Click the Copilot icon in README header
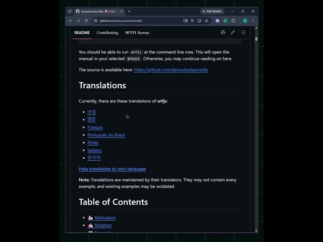Viewport: 323px width, 242px height. 223,32
